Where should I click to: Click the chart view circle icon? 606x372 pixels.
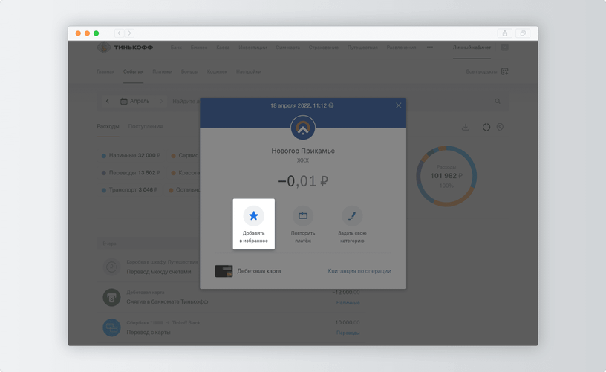(486, 127)
